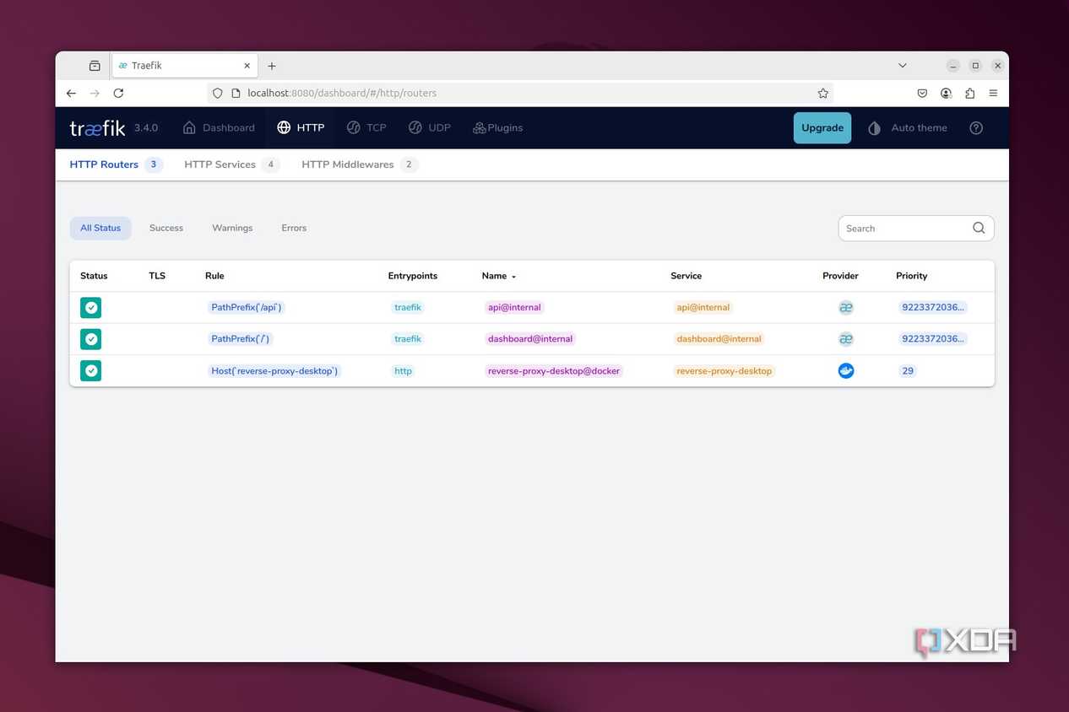
Task: Filter routers by Warnings status
Action: pos(232,228)
